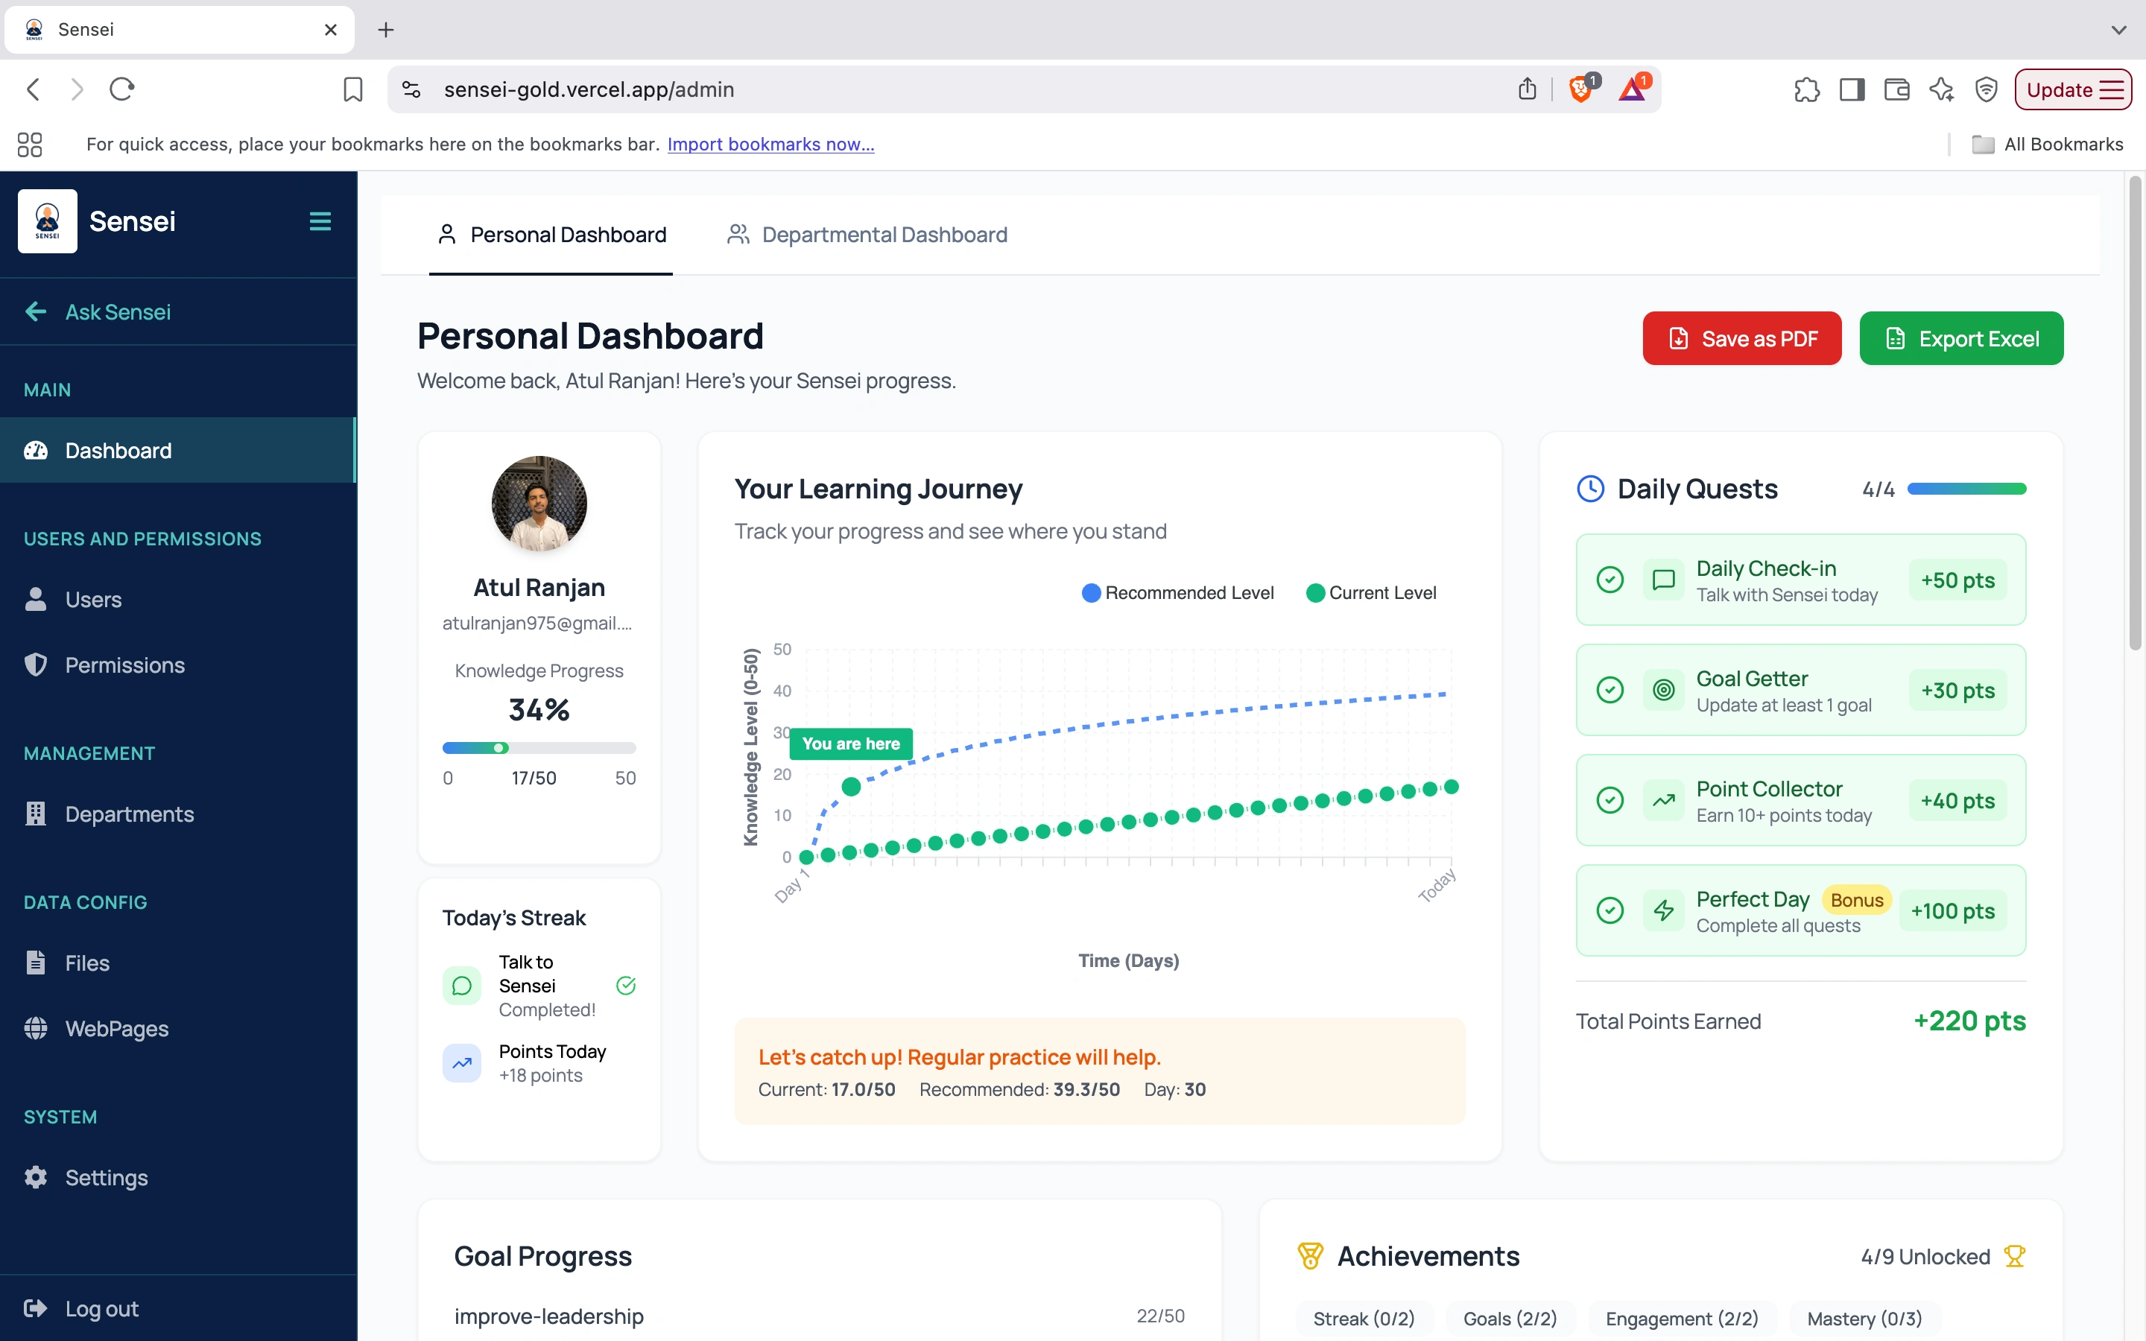
Task: Open Files from the sidebar
Action: [x=37, y=963]
